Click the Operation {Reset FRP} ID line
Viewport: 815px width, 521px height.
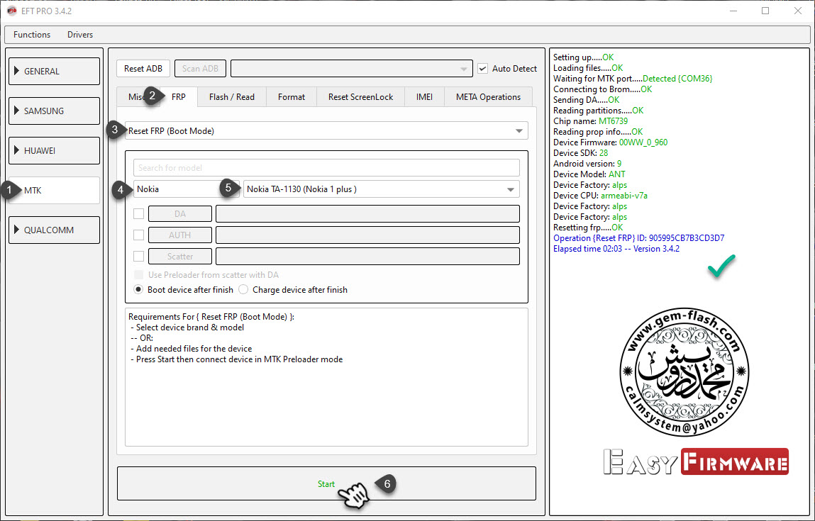(639, 238)
